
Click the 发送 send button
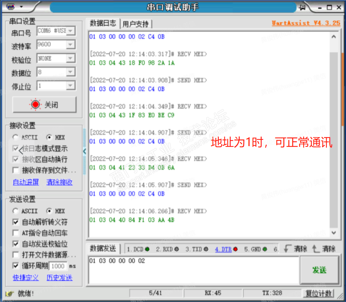[x=319, y=270]
